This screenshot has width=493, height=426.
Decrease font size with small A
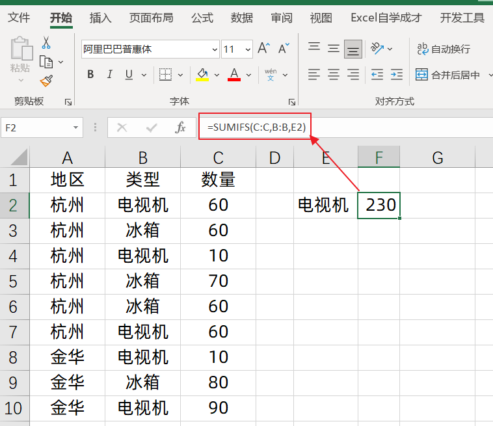284,49
